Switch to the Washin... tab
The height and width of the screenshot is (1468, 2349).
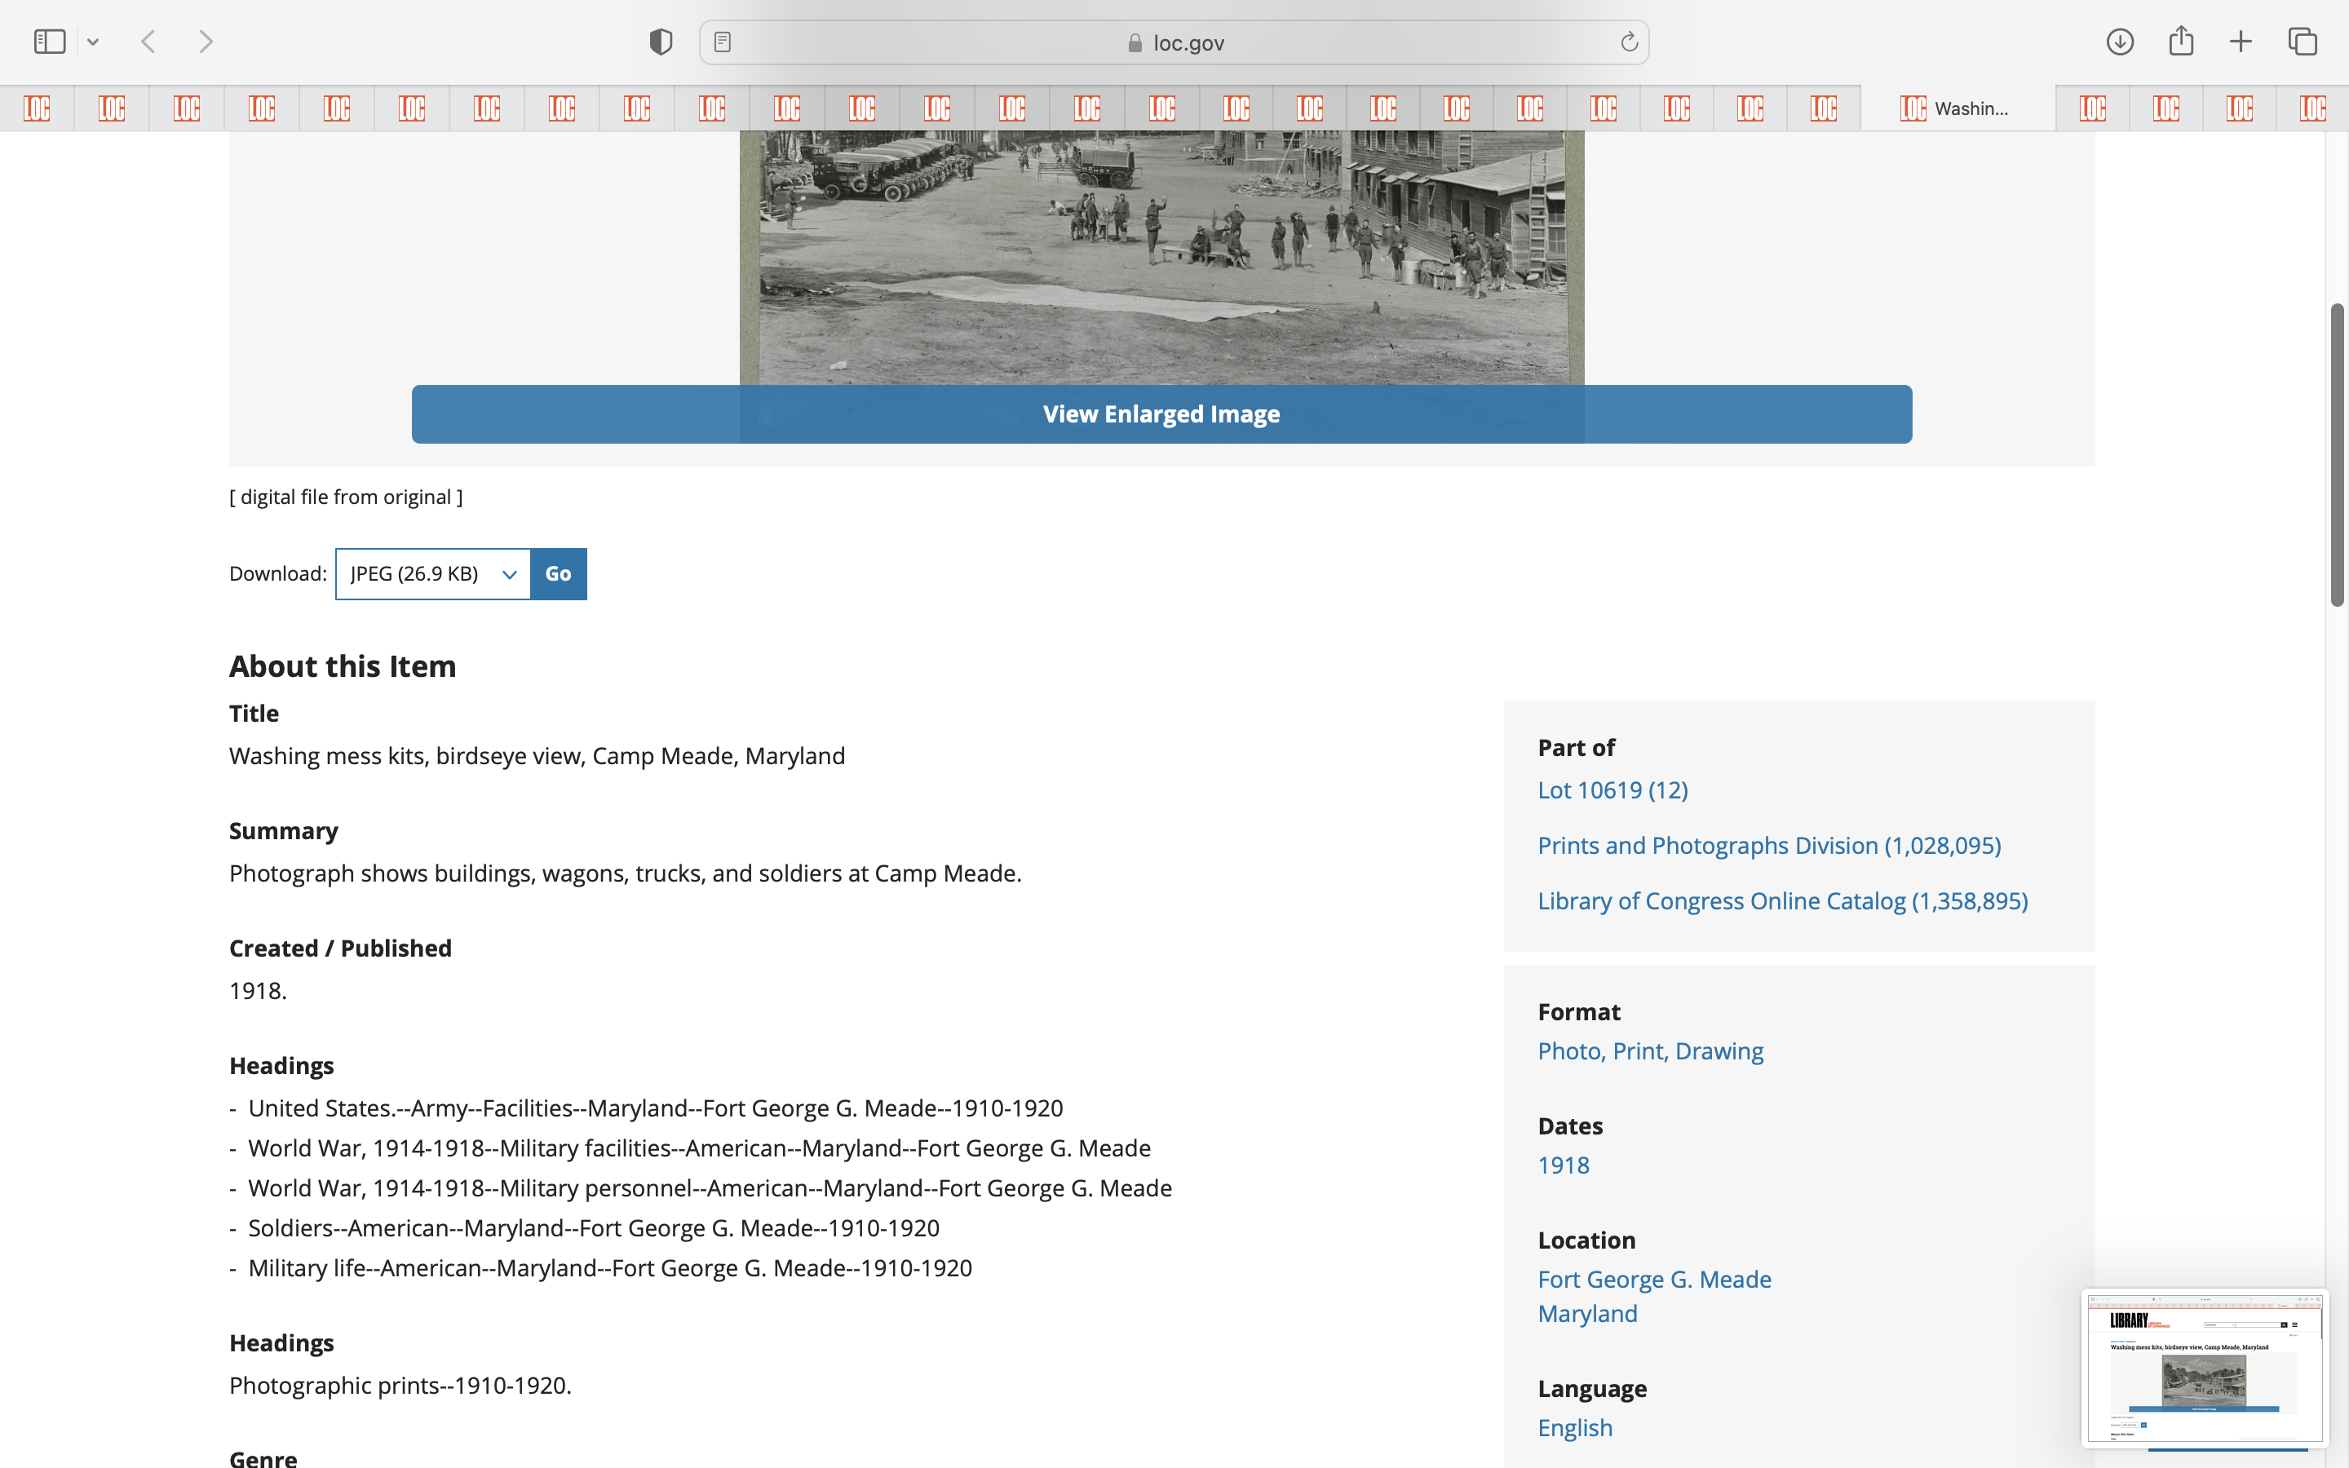pyautogui.click(x=1956, y=108)
